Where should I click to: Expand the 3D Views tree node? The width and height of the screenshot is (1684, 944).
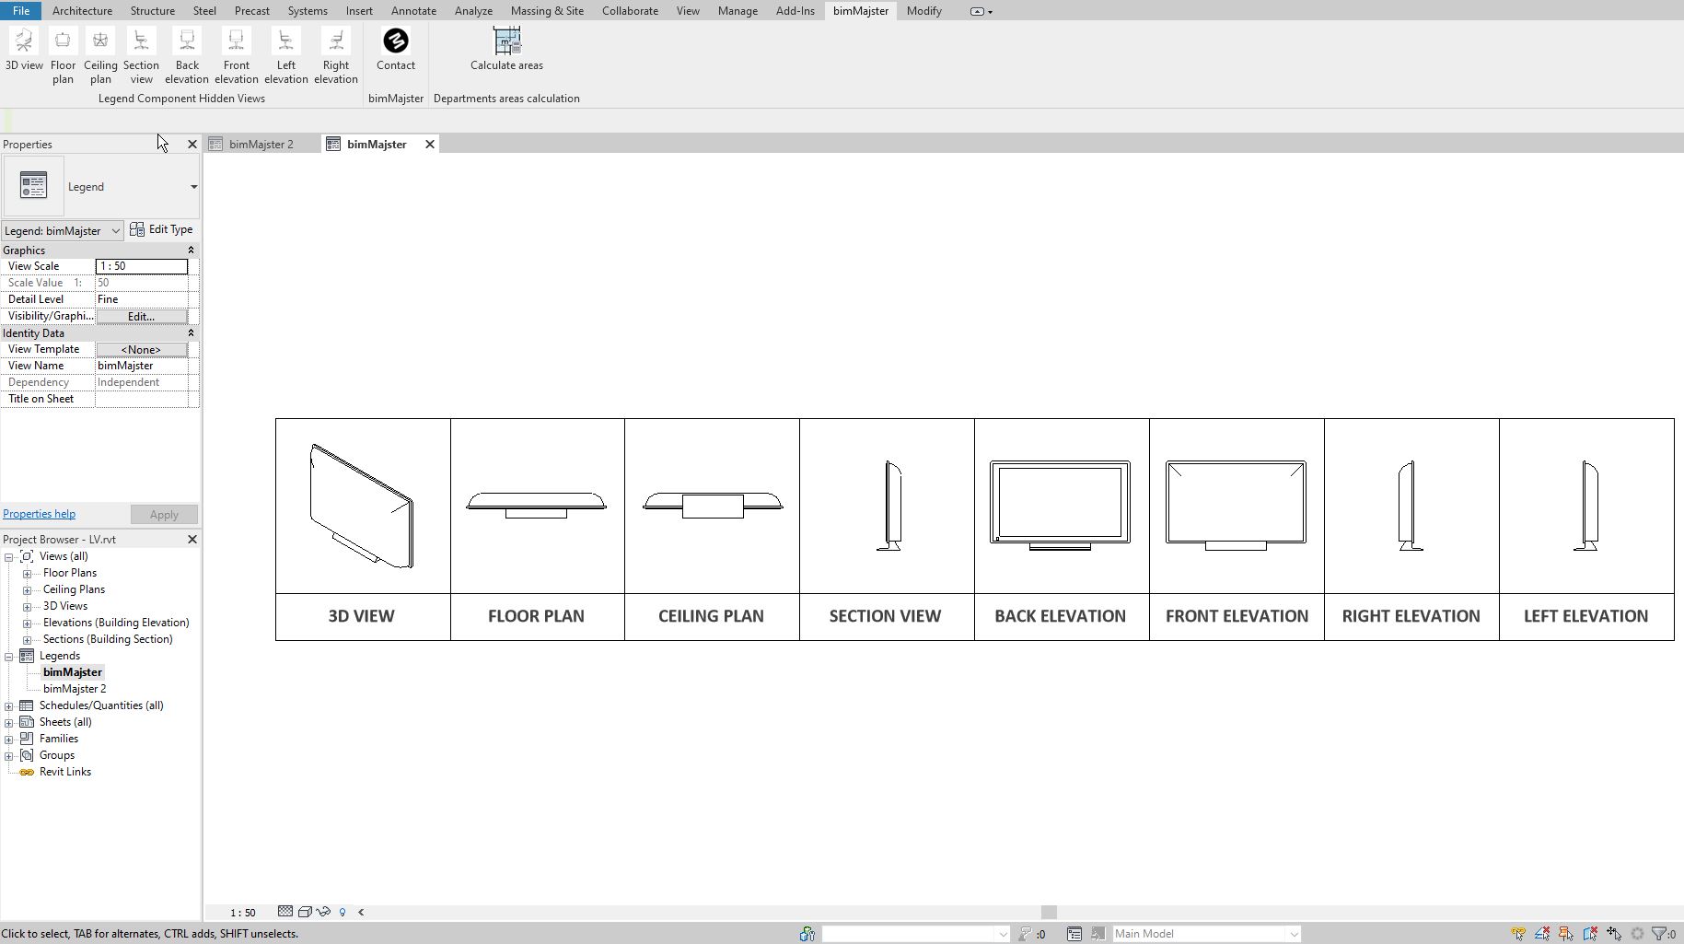tap(28, 606)
